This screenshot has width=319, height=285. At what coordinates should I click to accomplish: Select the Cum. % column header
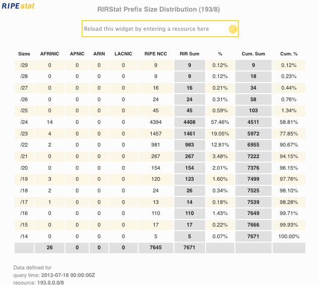(x=289, y=54)
